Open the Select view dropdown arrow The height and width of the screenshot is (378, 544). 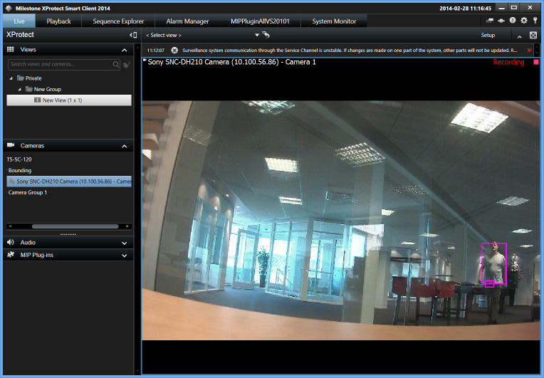257,35
